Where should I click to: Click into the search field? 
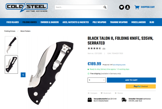pyautogui.click(x=79, y=7)
